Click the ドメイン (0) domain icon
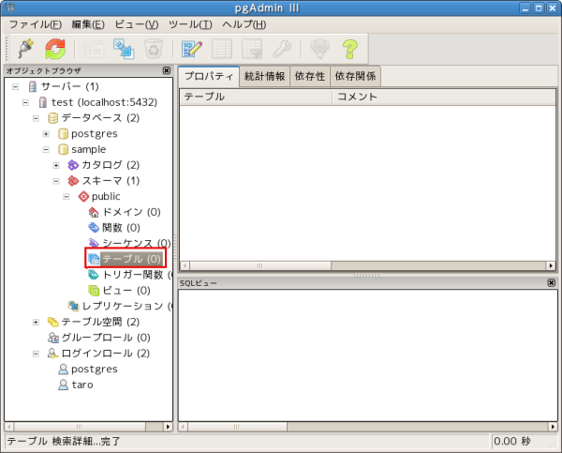562x453 pixels. (x=94, y=212)
